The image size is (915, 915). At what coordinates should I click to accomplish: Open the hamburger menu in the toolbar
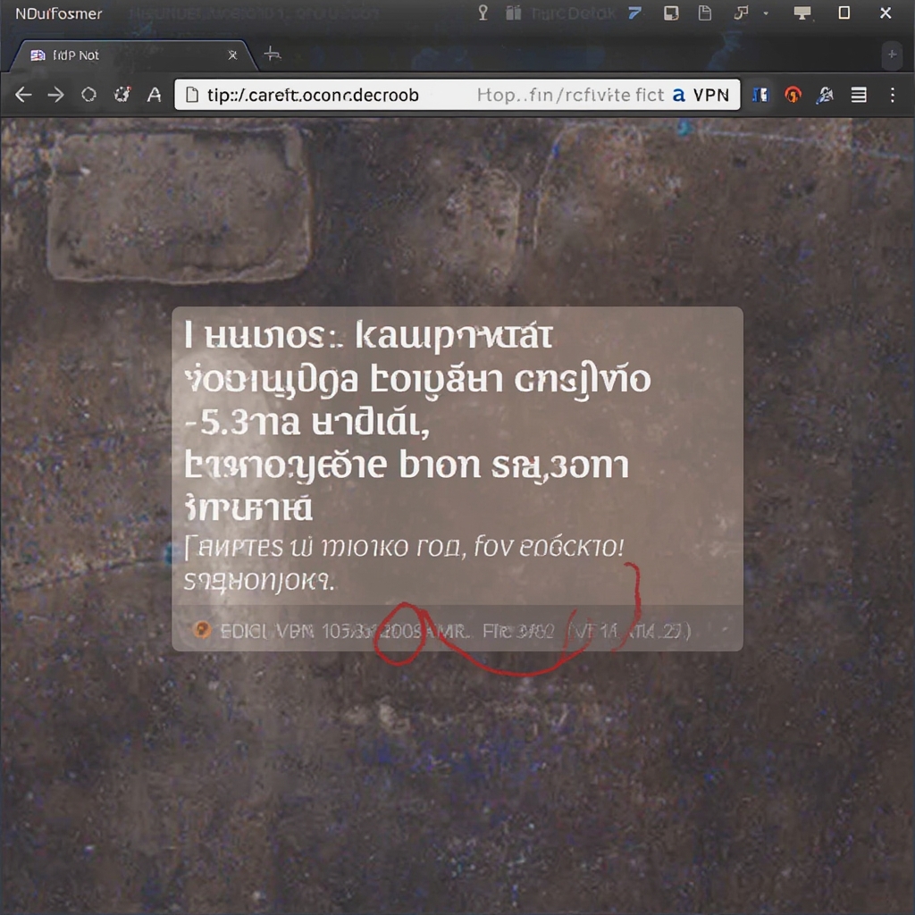click(859, 95)
